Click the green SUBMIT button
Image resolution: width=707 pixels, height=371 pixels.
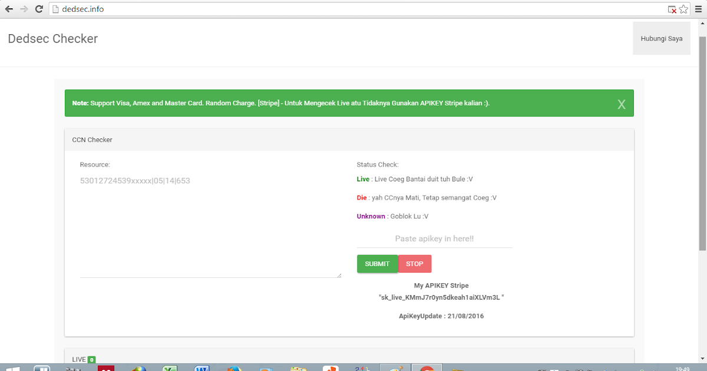tap(377, 264)
